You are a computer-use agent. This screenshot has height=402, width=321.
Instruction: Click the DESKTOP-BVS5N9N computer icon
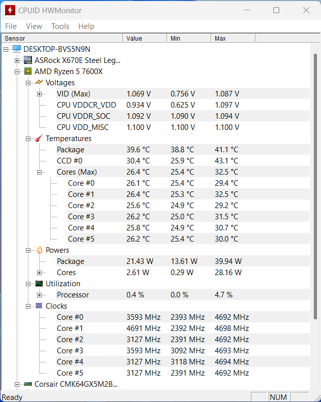click(x=17, y=49)
